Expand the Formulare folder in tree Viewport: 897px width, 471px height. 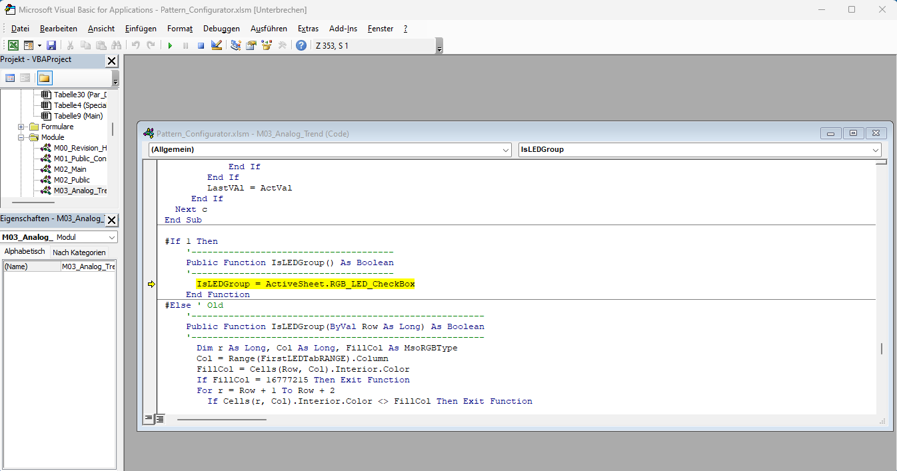(21, 127)
